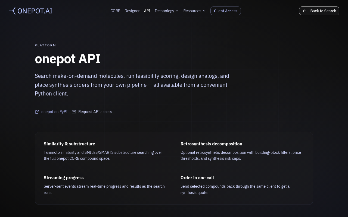Click the onepot API heading
The height and width of the screenshot is (217, 348).
coord(68,59)
